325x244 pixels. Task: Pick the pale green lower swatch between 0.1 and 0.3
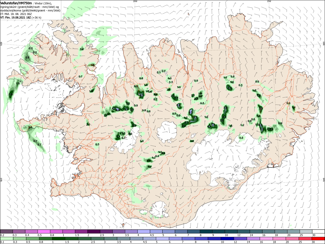(x=6, y=239)
